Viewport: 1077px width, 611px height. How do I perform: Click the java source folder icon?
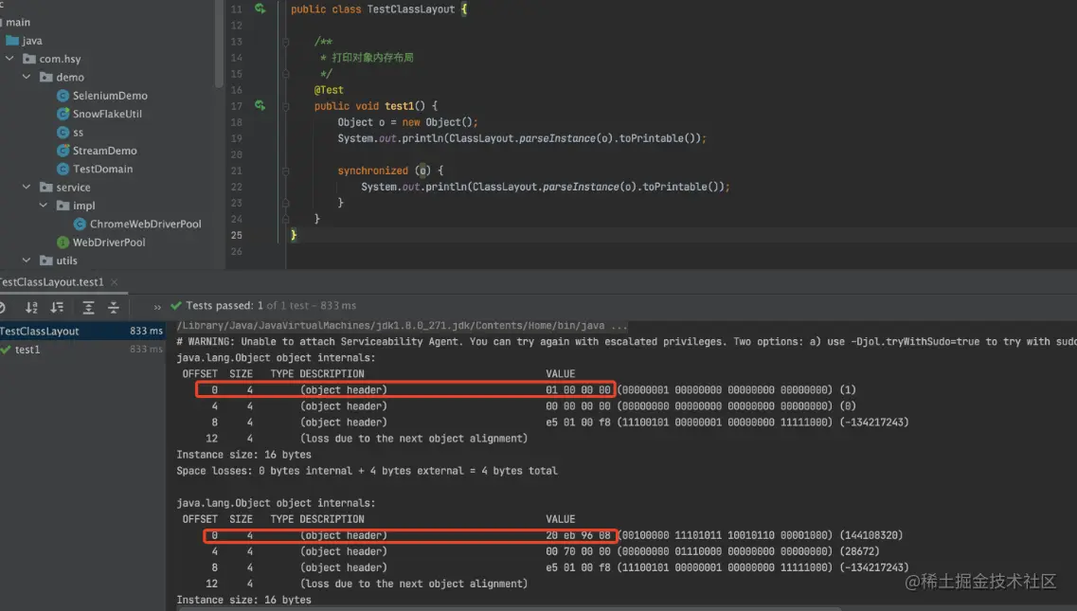[x=12, y=41]
